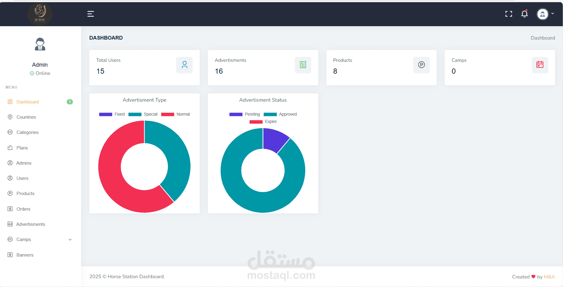Open the Categories menu item

pyautogui.click(x=40, y=132)
